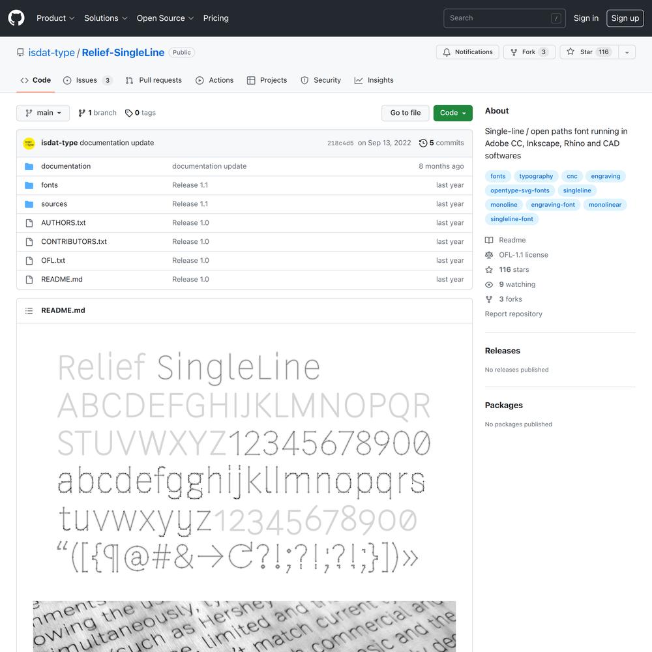The width and height of the screenshot is (652, 652).
Task: View the 116 stars link
Action: point(507,269)
